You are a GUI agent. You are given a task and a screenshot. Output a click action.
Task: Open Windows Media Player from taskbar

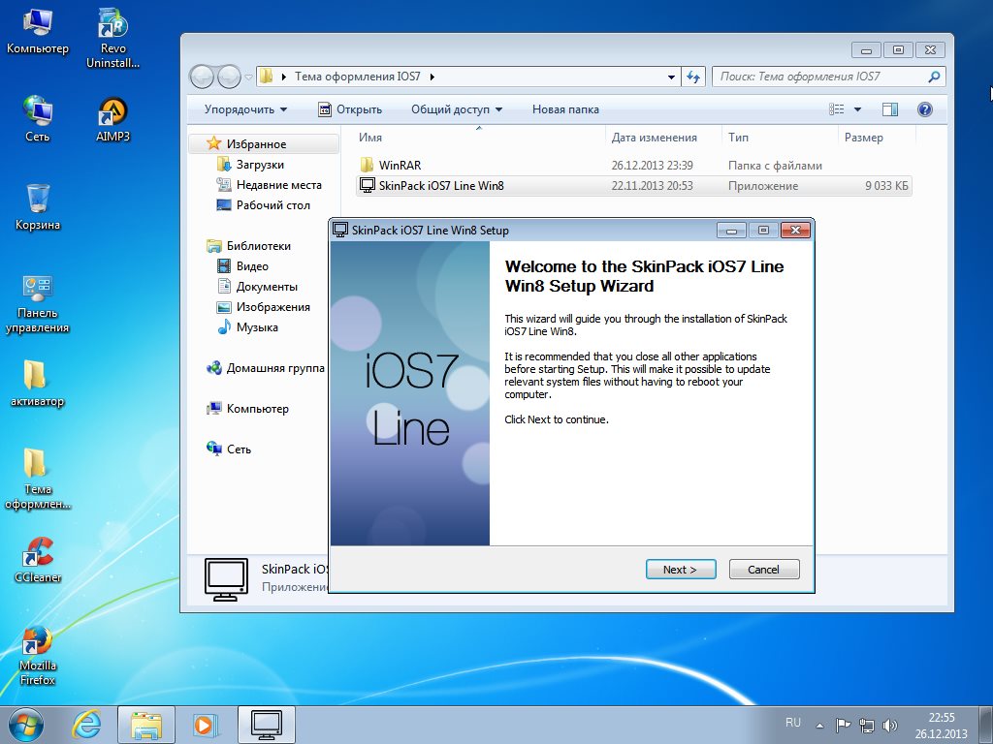[206, 725]
